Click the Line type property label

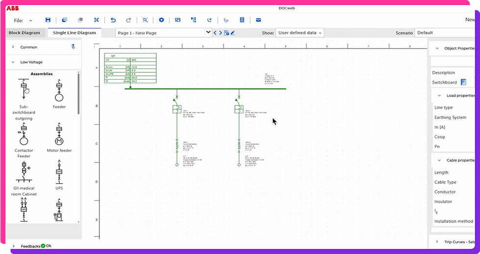click(x=443, y=107)
